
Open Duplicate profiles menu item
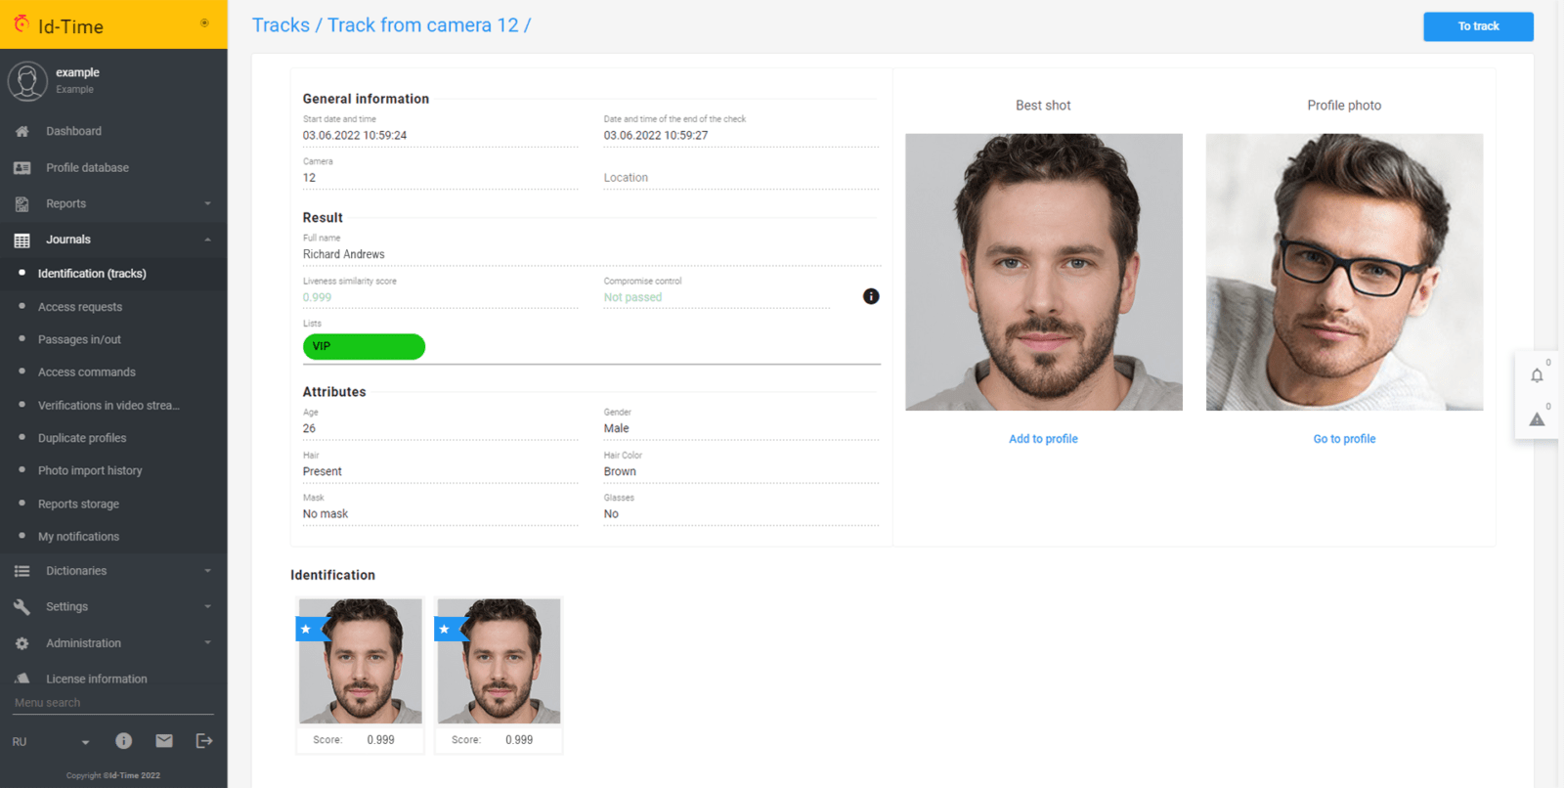pyautogui.click(x=82, y=438)
